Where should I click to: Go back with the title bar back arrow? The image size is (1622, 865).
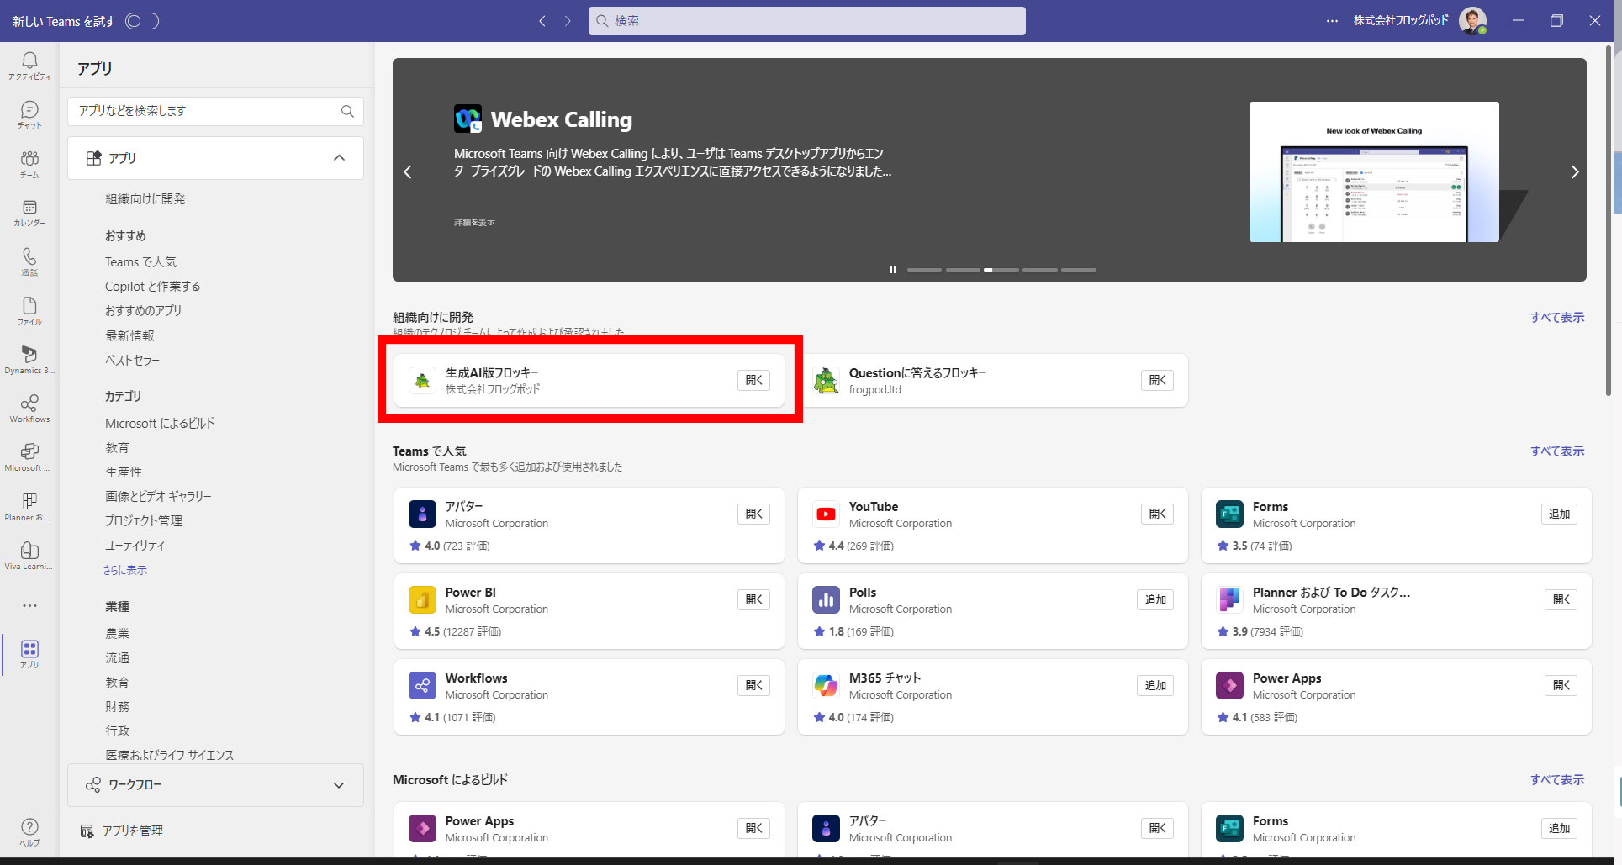542,21
